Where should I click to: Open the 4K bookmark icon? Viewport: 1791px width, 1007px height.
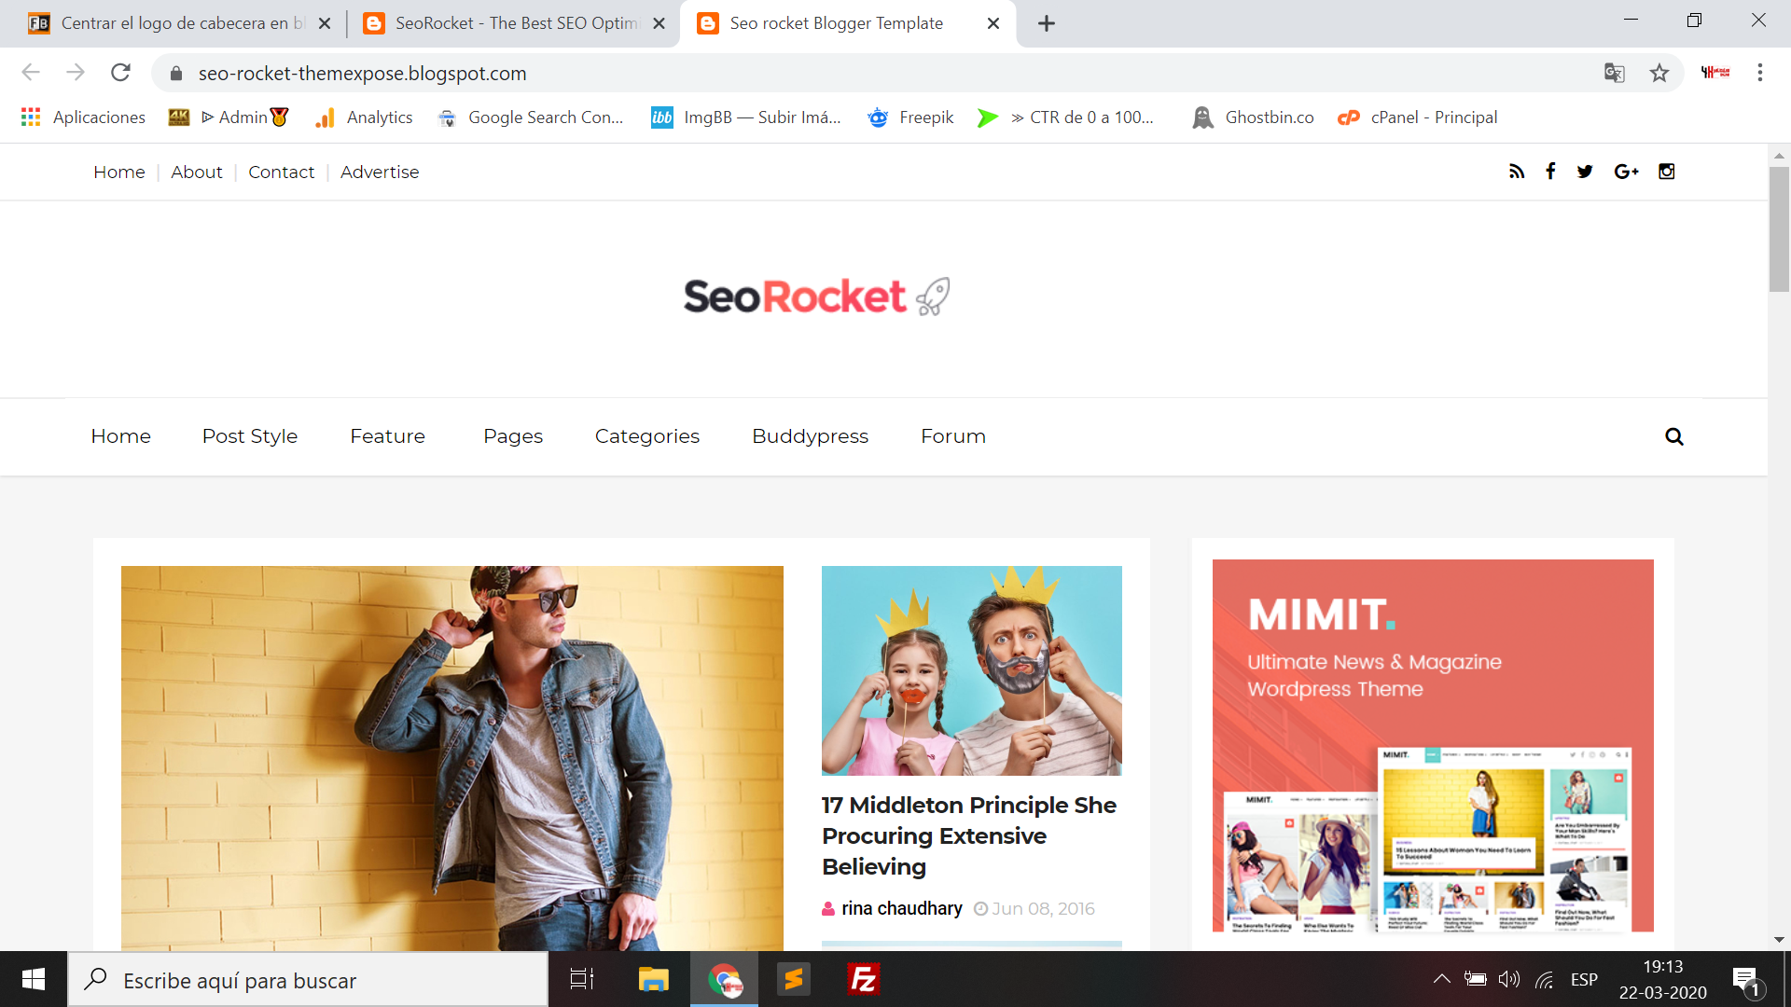pos(178,117)
